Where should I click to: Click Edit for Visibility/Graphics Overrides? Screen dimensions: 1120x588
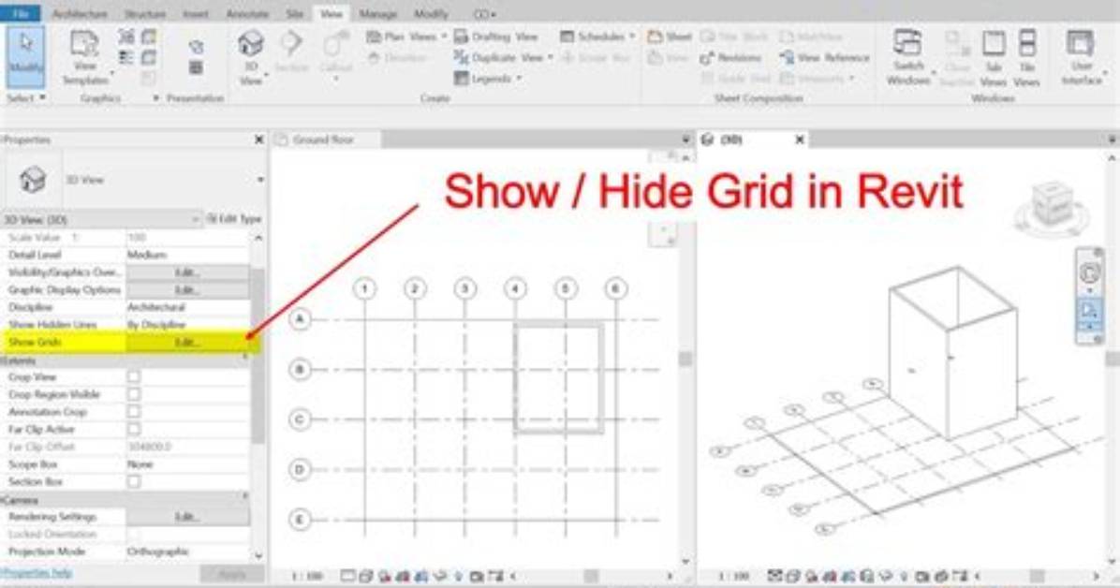click(188, 272)
